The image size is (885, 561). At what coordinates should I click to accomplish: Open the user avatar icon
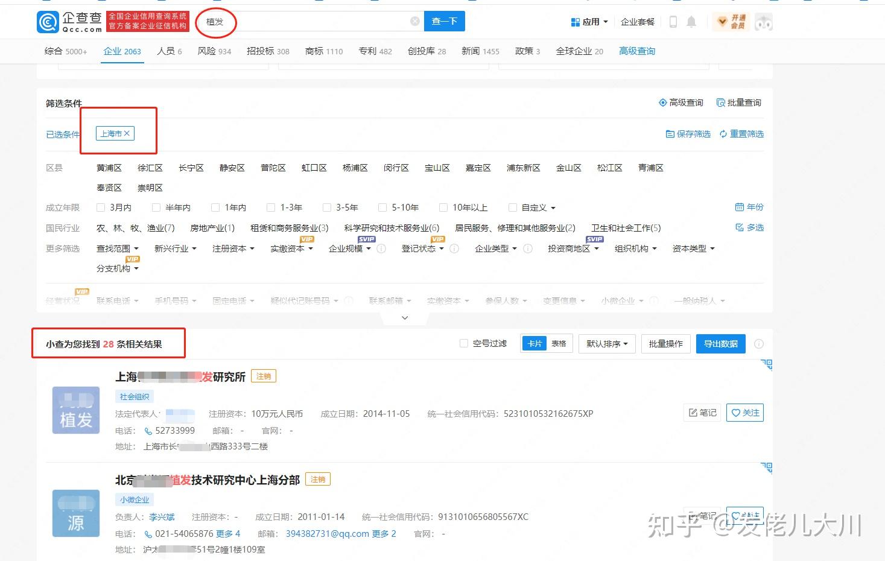point(763,22)
